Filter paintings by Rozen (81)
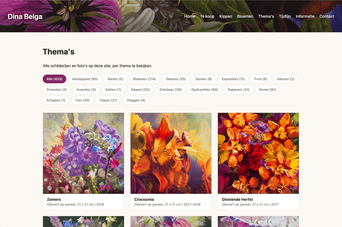The width and height of the screenshot is (342, 227). pyautogui.click(x=268, y=89)
